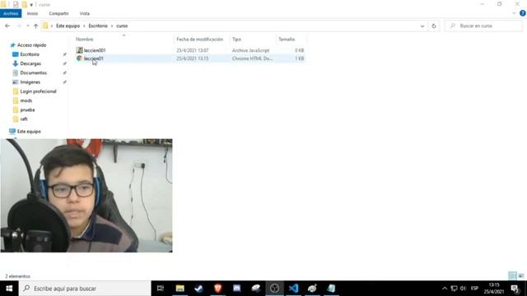The height and width of the screenshot is (296, 527).
Task: Open Customize Quick Access Toolbar dropdown
Action: (31, 5)
